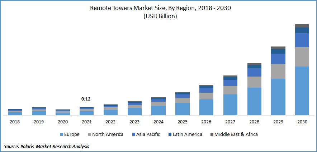Click the 2019 axis label

[39, 122]
